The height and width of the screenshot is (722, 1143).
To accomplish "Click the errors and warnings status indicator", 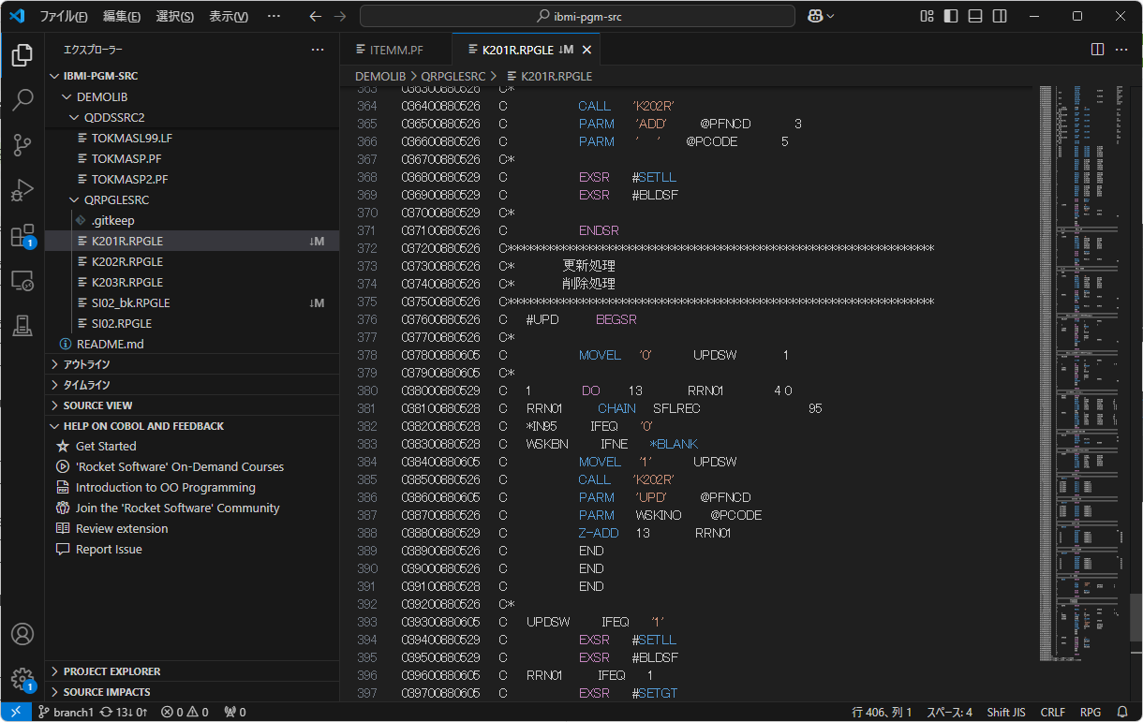I will coord(185,713).
